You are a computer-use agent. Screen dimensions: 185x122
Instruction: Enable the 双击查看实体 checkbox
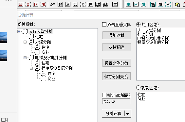click(104, 25)
